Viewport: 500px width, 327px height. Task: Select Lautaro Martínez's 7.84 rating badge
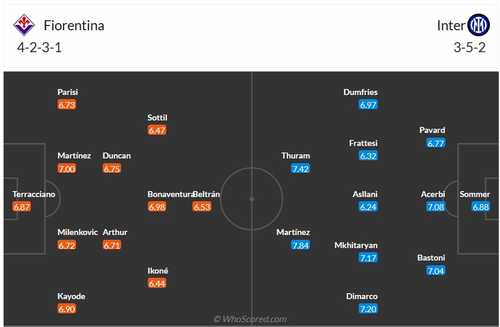click(300, 245)
